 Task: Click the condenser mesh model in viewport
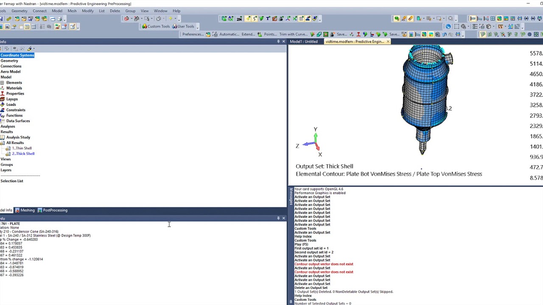426,99
